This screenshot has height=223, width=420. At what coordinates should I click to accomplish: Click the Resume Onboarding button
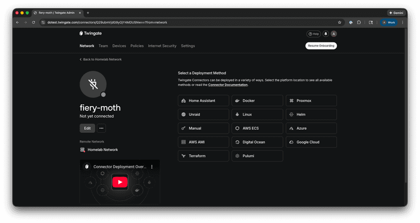(321, 46)
